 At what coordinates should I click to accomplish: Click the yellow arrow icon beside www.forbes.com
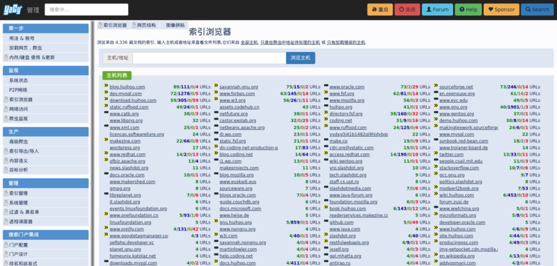(216, 92)
